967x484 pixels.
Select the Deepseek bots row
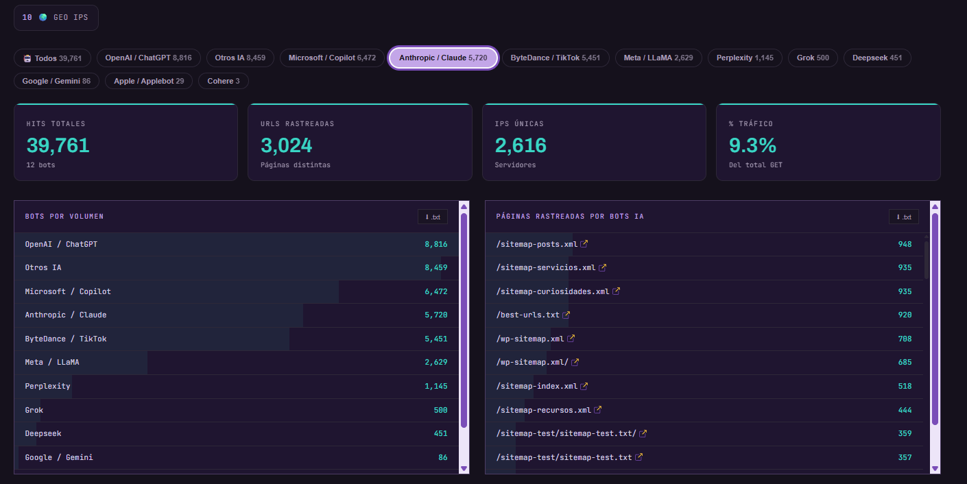237,433
